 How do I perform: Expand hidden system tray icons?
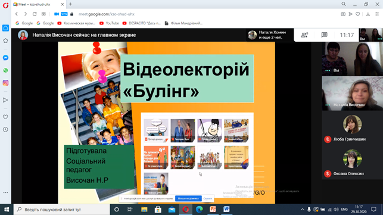click(x=303, y=210)
